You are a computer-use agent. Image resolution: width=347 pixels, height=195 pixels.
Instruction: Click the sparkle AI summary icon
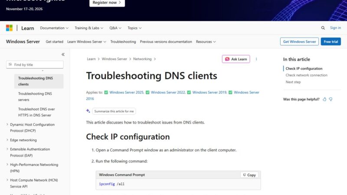click(x=88, y=111)
